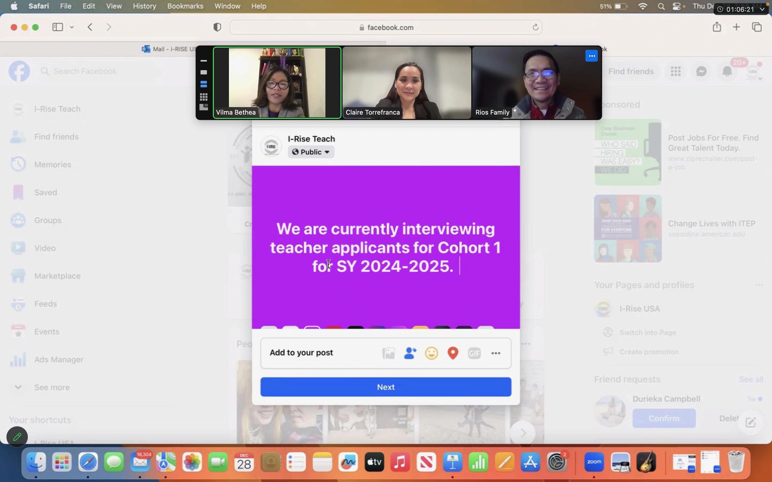Select Zoom panel minimized strip view
This screenshot has width=772, height=482.
tap(204, 61)
